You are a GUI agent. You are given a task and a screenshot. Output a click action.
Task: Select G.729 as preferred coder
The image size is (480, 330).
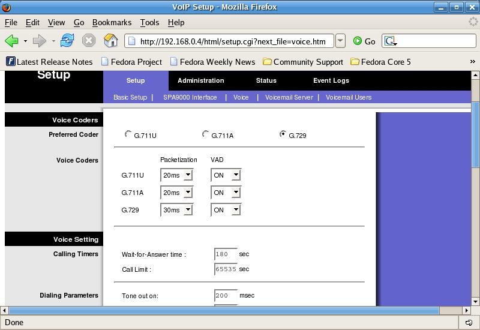click(283, 134)
